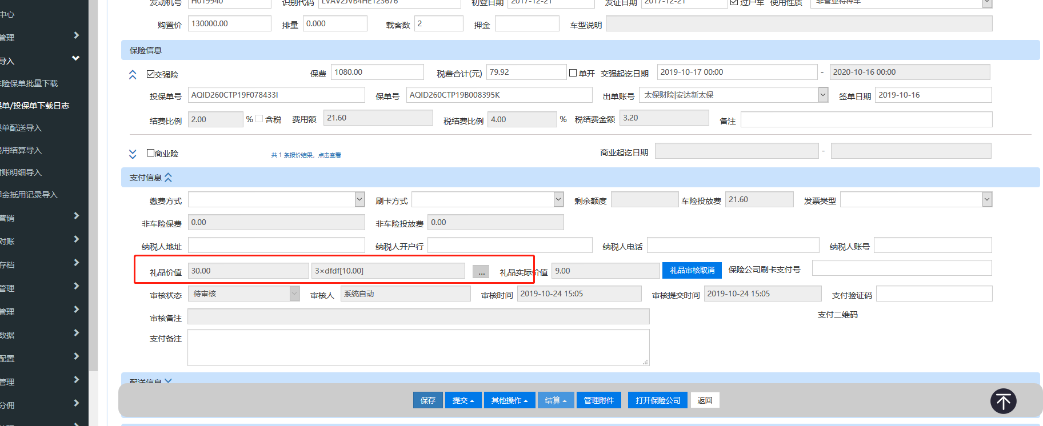Open the 缴费方式 dropdown
Viewport: 1043px width, 426px height.
(359, 199)
